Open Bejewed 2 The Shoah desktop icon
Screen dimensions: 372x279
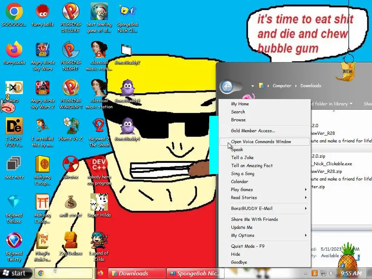point(99,132)
